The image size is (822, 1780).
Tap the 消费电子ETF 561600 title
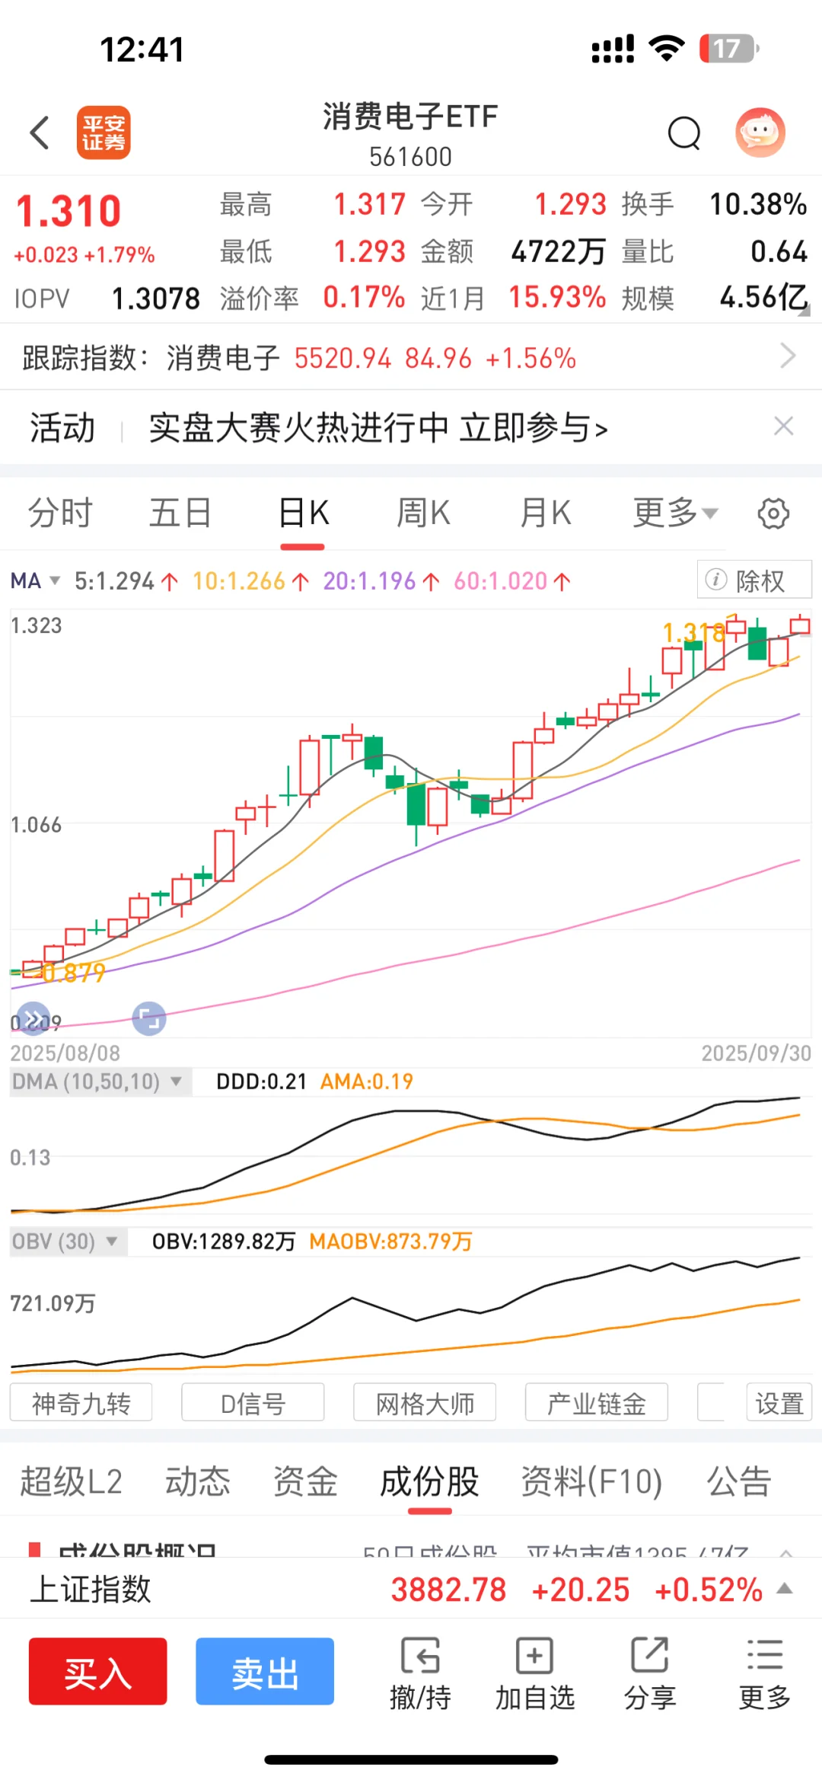pyautogui.click(x=410, y=134)
